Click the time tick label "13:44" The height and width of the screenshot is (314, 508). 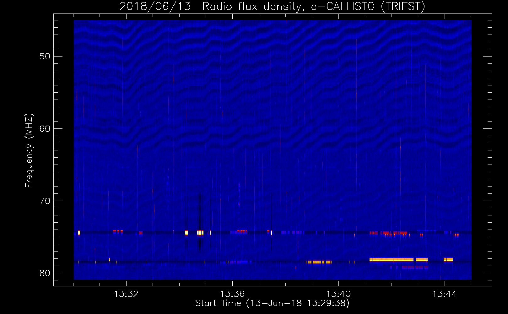445,294
